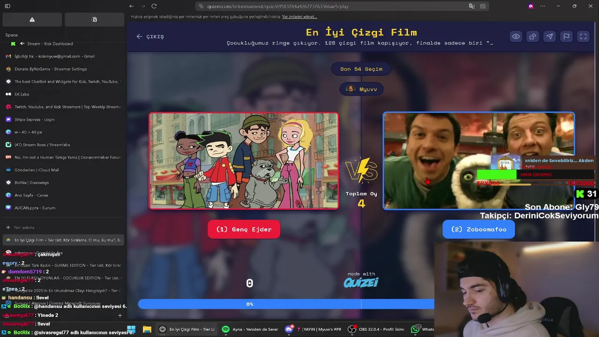Go back with browser back arrow

pyautogui.click(x=131, y=6)
